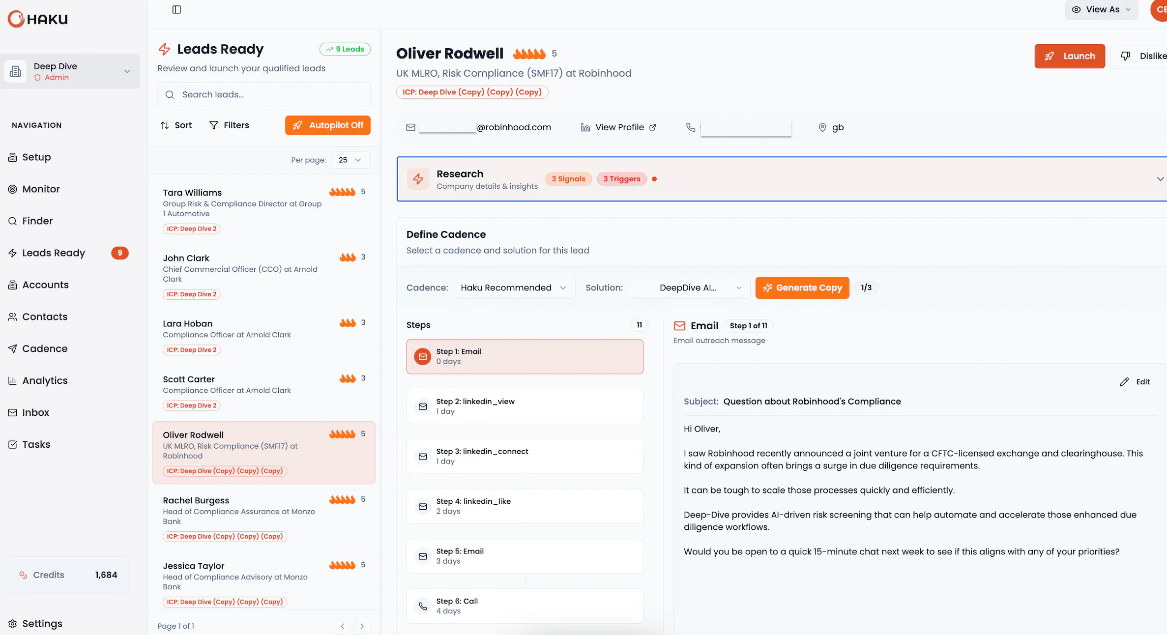This screenshot has width=1167, height=635.
Task: Go to previous leads page arrow
Action: click(342, 626)
